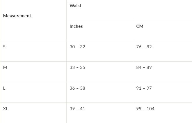Viewport: 192px width, 123px height.
Task: Click the 33 – 35 inches cell
Action: pyautogui.click(x=77, y=67)
